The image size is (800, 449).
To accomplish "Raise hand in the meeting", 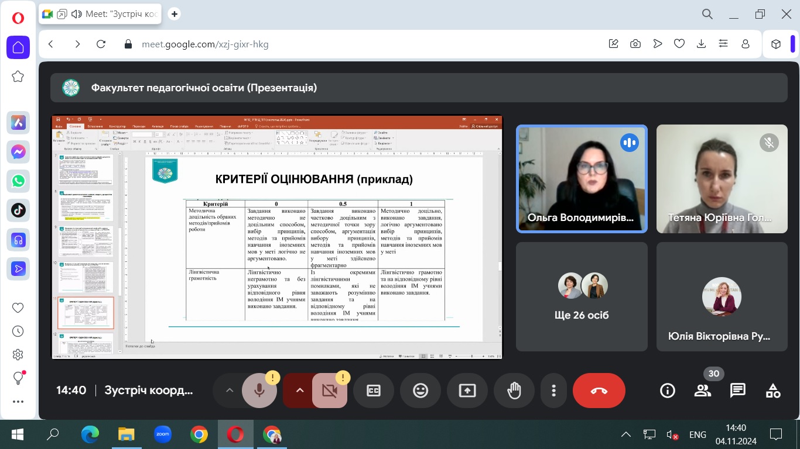I will point(514,391).
